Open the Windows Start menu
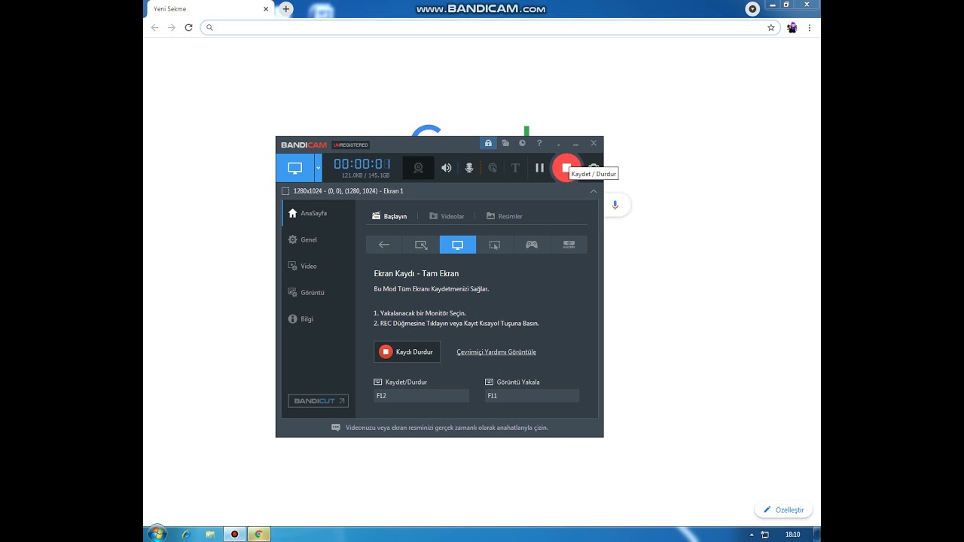This screenshot has width=964, height=542. pos(157,534)
